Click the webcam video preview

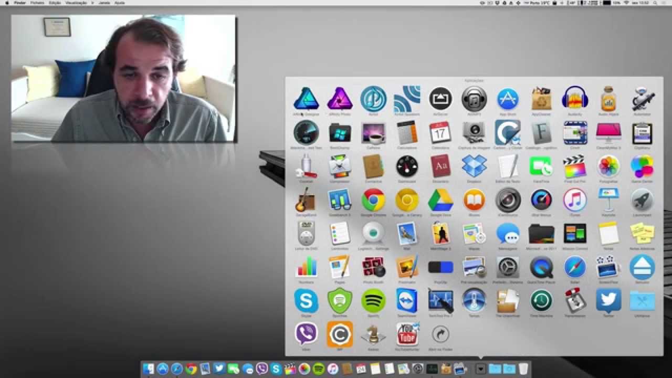(124, 78)
